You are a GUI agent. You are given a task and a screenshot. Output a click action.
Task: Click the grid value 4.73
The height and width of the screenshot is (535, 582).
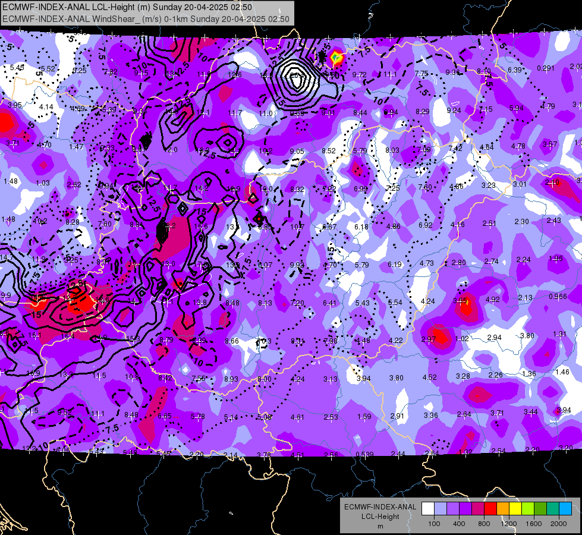click(x=426, y=263)
